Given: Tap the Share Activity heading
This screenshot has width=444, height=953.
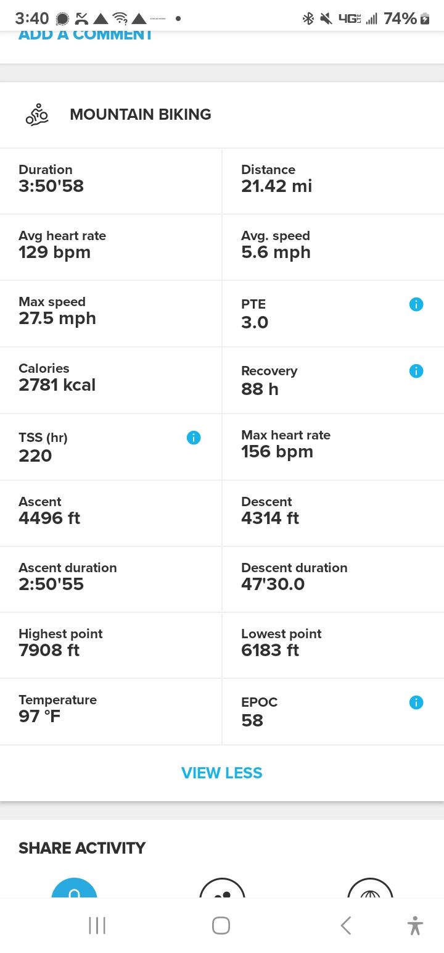Looking at the screenshot, I should pos(82,848).
